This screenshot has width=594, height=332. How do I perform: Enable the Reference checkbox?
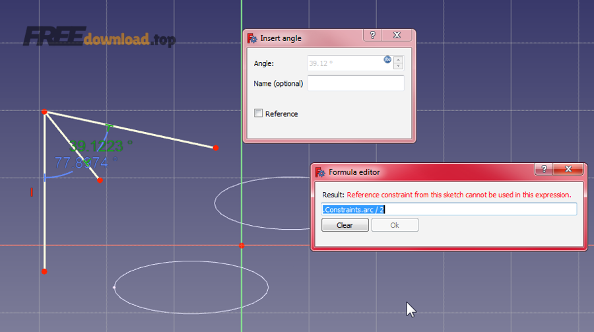click(x=259, y=114)
